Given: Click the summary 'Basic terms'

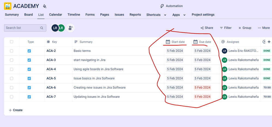Looking at the screenshot, I should click(82, 51).
